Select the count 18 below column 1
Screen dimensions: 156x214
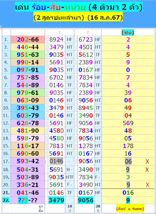(70, 206)
